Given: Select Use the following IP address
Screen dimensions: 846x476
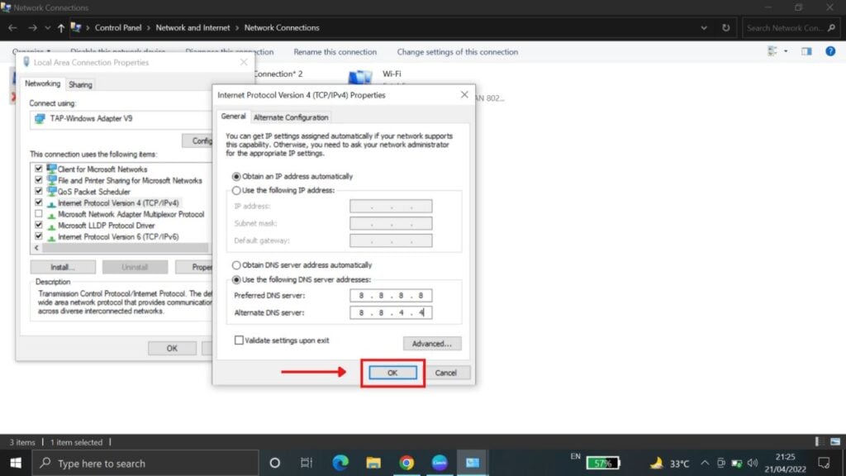Looking at the screenshot, I should (236, 191).
